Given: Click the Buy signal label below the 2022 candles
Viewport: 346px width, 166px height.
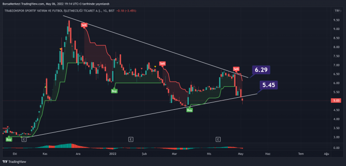Looking at the screenshot, I should (x=114, y=90).
